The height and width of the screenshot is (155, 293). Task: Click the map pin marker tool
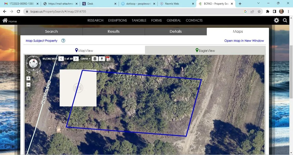pos(102,59)
